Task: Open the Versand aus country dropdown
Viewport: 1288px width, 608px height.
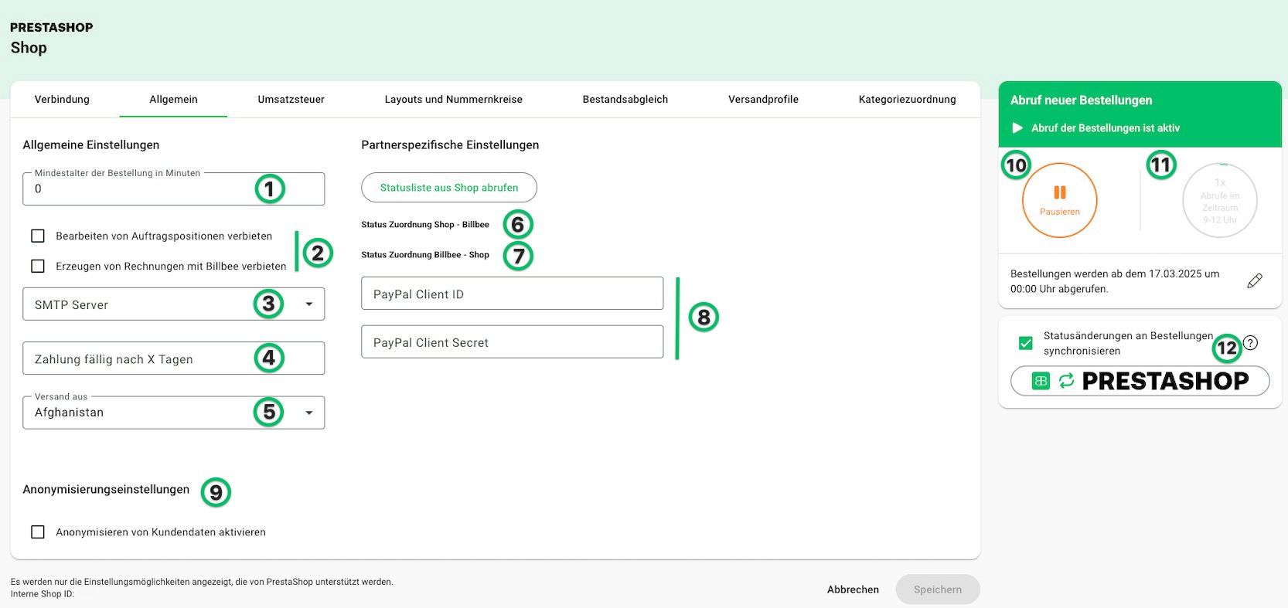Action: 174,413
